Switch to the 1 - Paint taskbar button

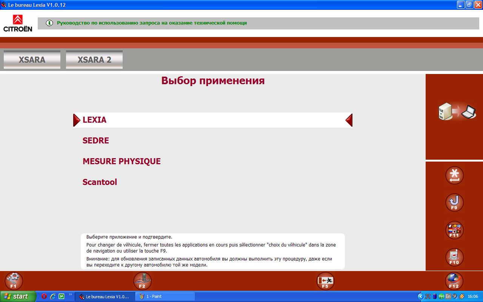pyautogui.click(x=165, y=296)
